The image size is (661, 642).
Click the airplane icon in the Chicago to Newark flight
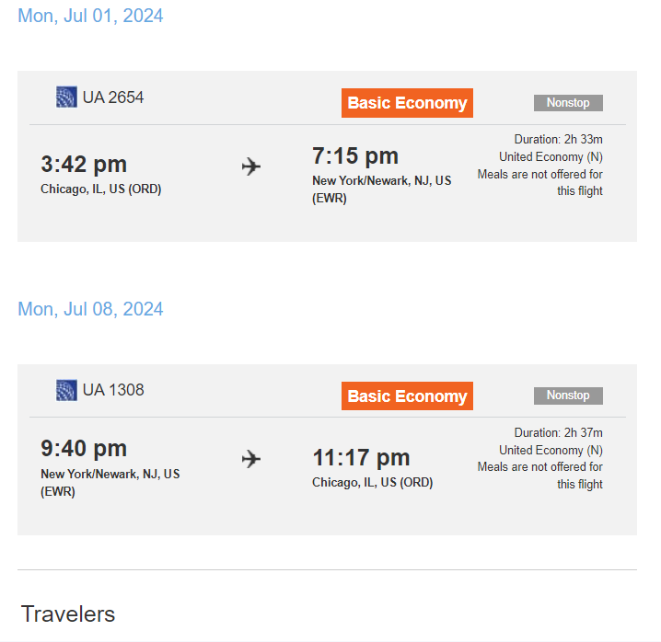251,166
